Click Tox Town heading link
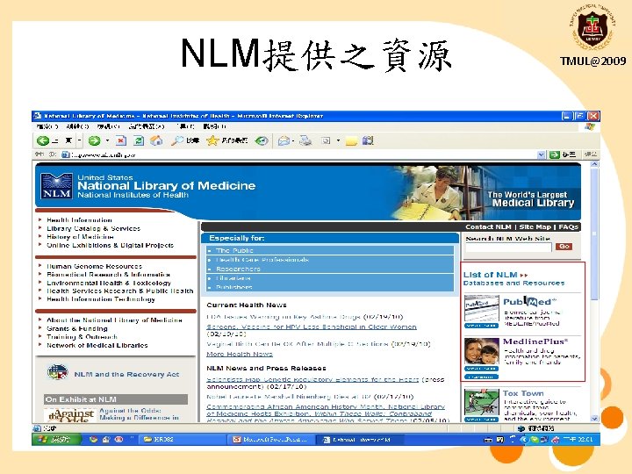 tap(523, 393)
